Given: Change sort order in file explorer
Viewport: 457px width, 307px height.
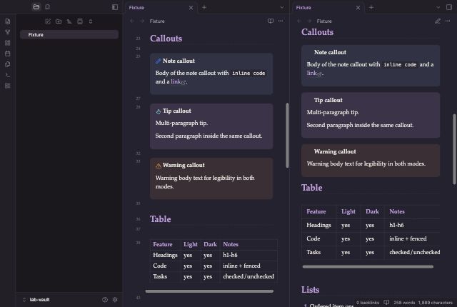Looking at the screenshot, I should 69,21.
